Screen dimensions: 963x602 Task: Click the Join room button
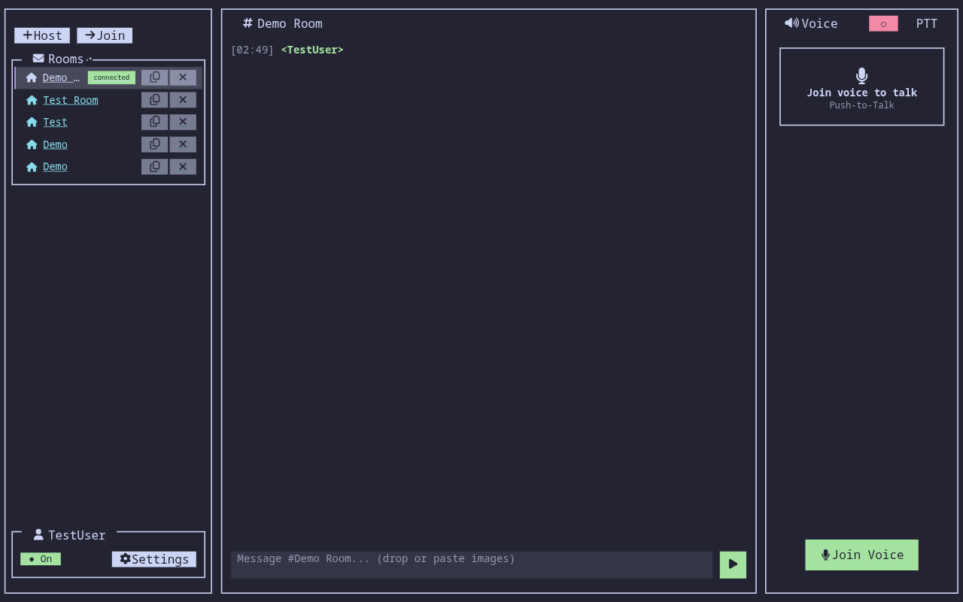tap(105, 35)
